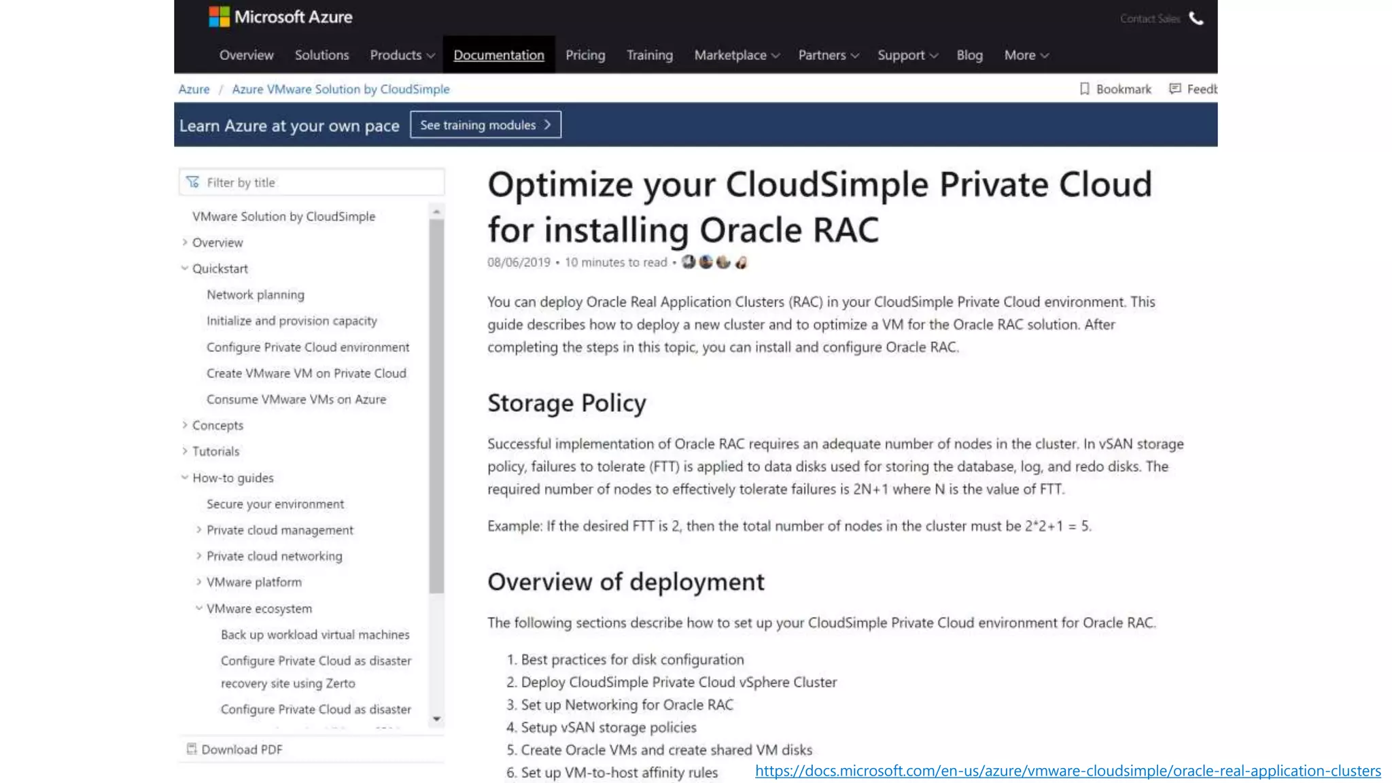The height and width of the screenshot is (783, 1392).
Task: Click the Download PDF link
Action: click(x=241, y=749)
